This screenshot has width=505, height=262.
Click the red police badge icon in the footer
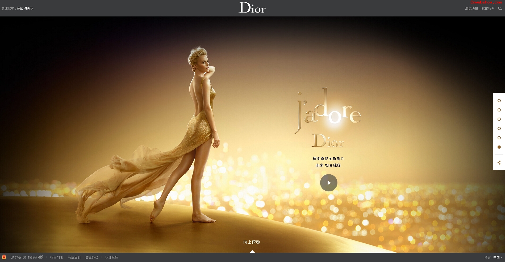click(x=4, y=257)
